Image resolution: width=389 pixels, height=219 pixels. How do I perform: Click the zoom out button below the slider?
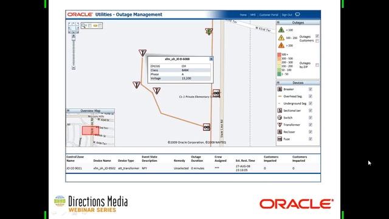(x=74, y=68)
